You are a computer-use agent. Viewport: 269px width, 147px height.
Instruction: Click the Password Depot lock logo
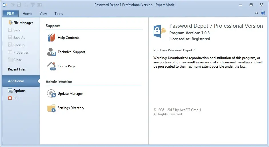160,31
